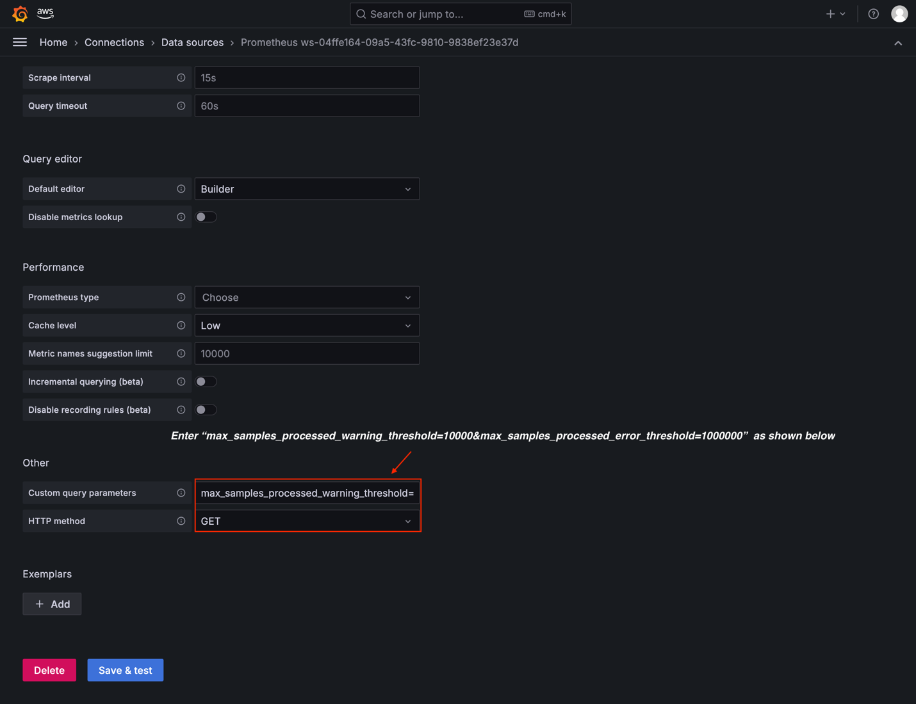916x704 pixels.
Task: Change the Cache level dropdown from Low
Action: coord(306,325)
